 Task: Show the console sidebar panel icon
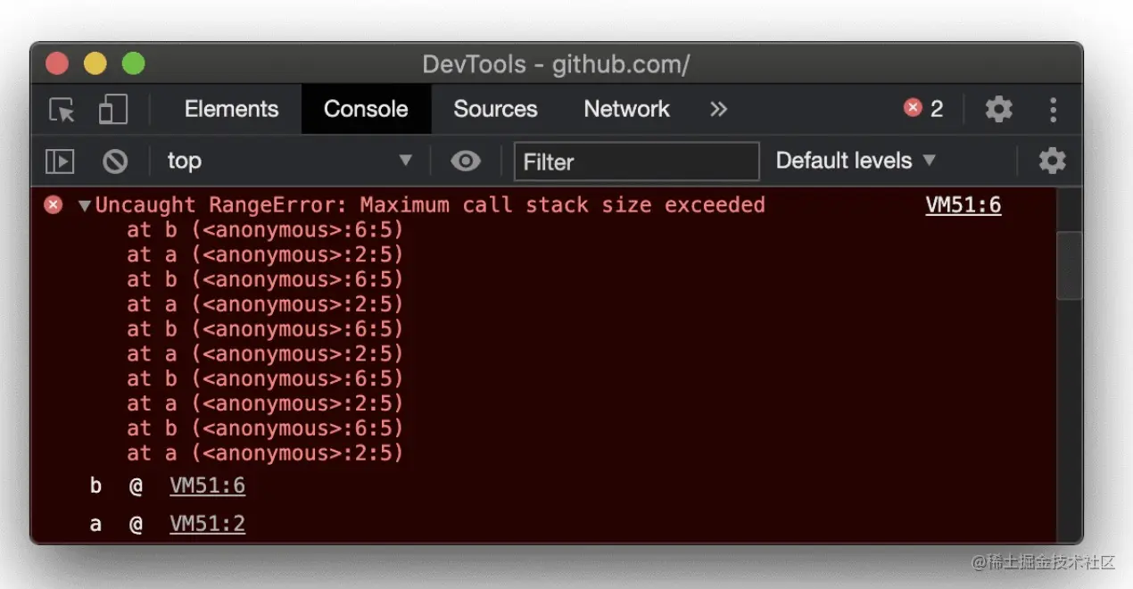60,162
